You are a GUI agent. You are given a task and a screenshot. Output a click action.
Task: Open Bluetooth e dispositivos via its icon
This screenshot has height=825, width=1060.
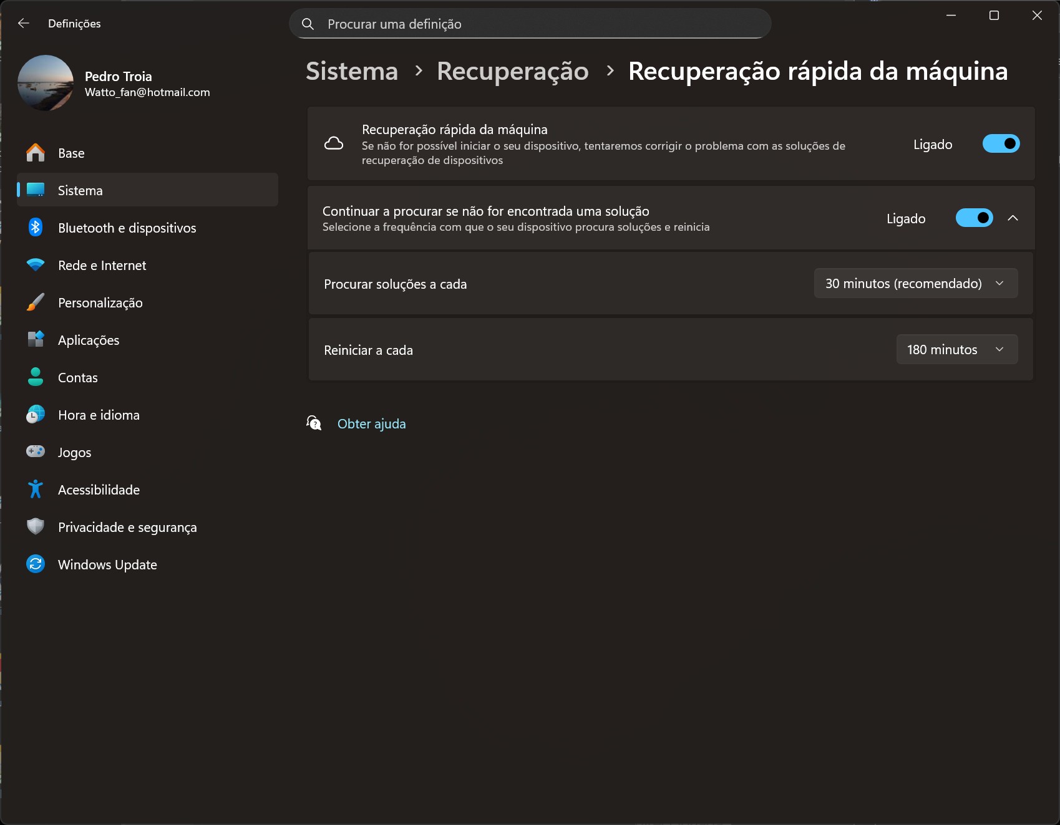36,228
